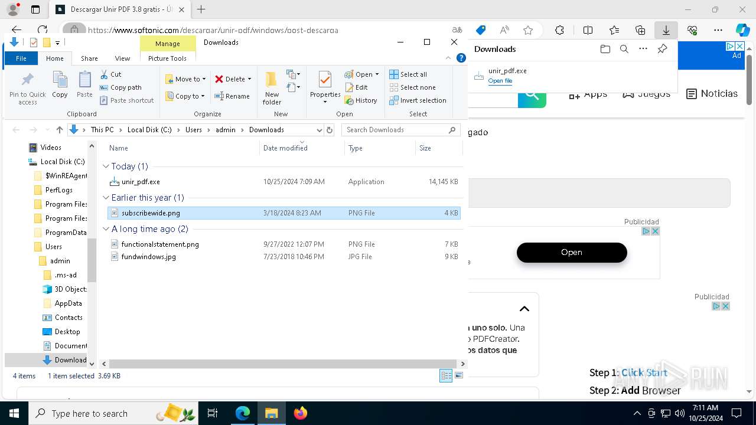
Task: Select PerfLogs folder in navigation tree
Action: tap(59, 190)
